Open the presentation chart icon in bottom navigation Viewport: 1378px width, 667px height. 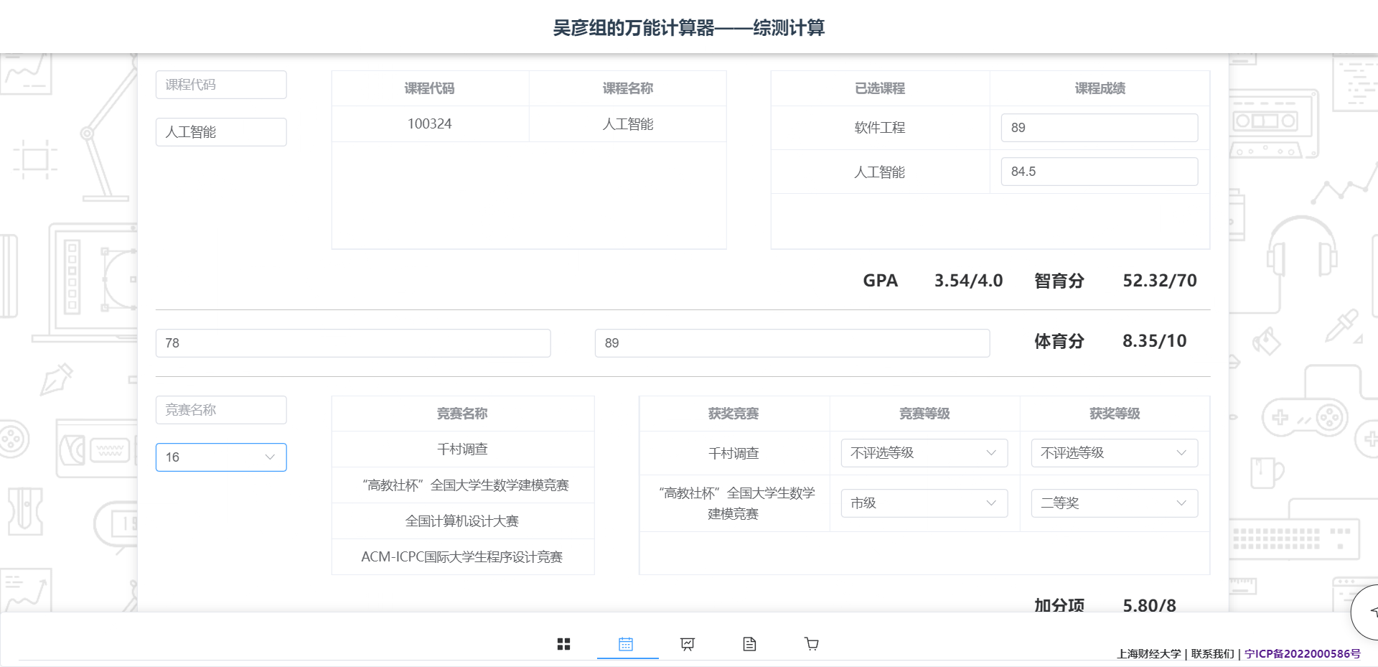click(x=688, y=644)
